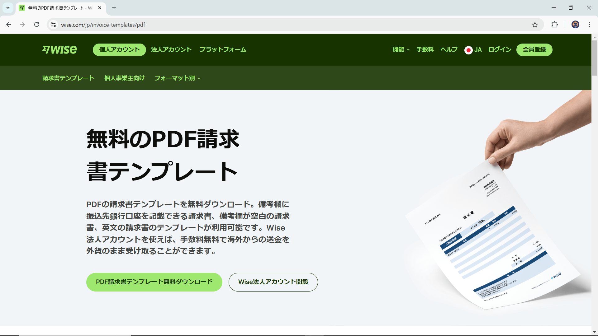Click the browser forward arrow
Image resolution: width=598 pixels, height=336 pixels.
[x=22, y=25]
